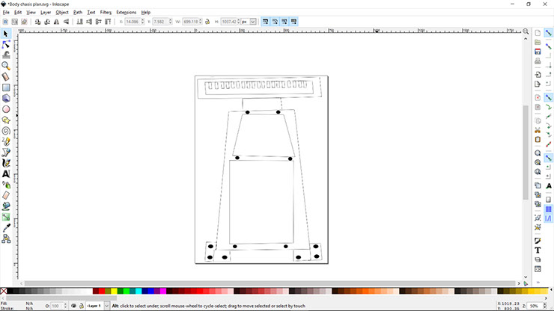Click Select all objects icon
Screen dimensions: 554x311
coord(5,22)
